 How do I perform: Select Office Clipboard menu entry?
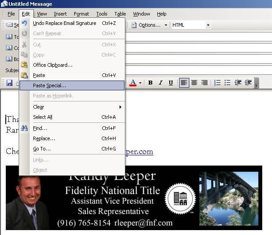tap(52, 65)
